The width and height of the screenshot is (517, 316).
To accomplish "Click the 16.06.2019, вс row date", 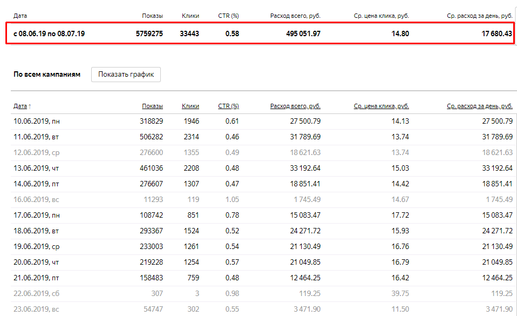I will tap(36, 199).
